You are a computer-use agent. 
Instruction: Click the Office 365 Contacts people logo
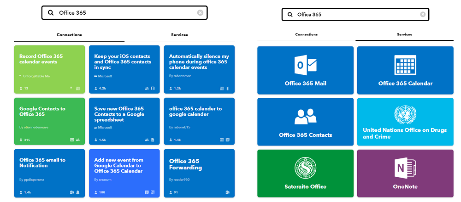point(306,116)
